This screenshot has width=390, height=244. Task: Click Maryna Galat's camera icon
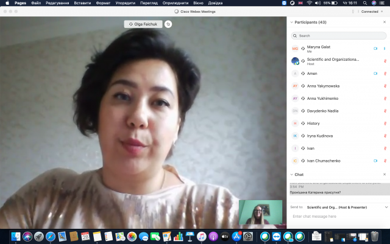(x=375, y=49)
